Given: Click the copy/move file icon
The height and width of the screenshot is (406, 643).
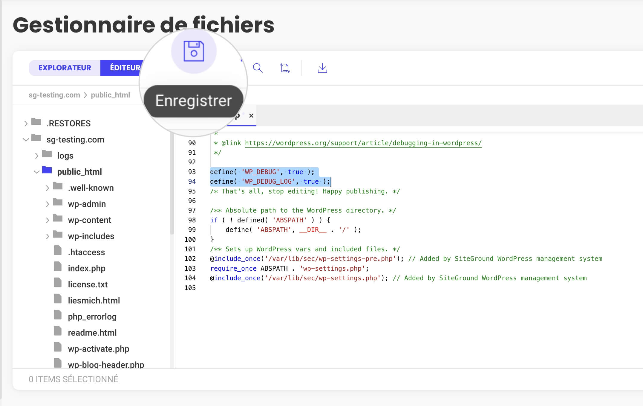Looking at the screenshot, I should [285, 68].
